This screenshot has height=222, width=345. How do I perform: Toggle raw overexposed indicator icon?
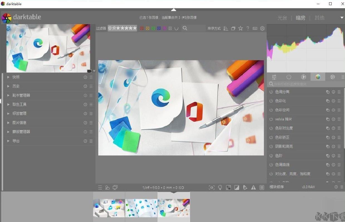pos(228,188)
